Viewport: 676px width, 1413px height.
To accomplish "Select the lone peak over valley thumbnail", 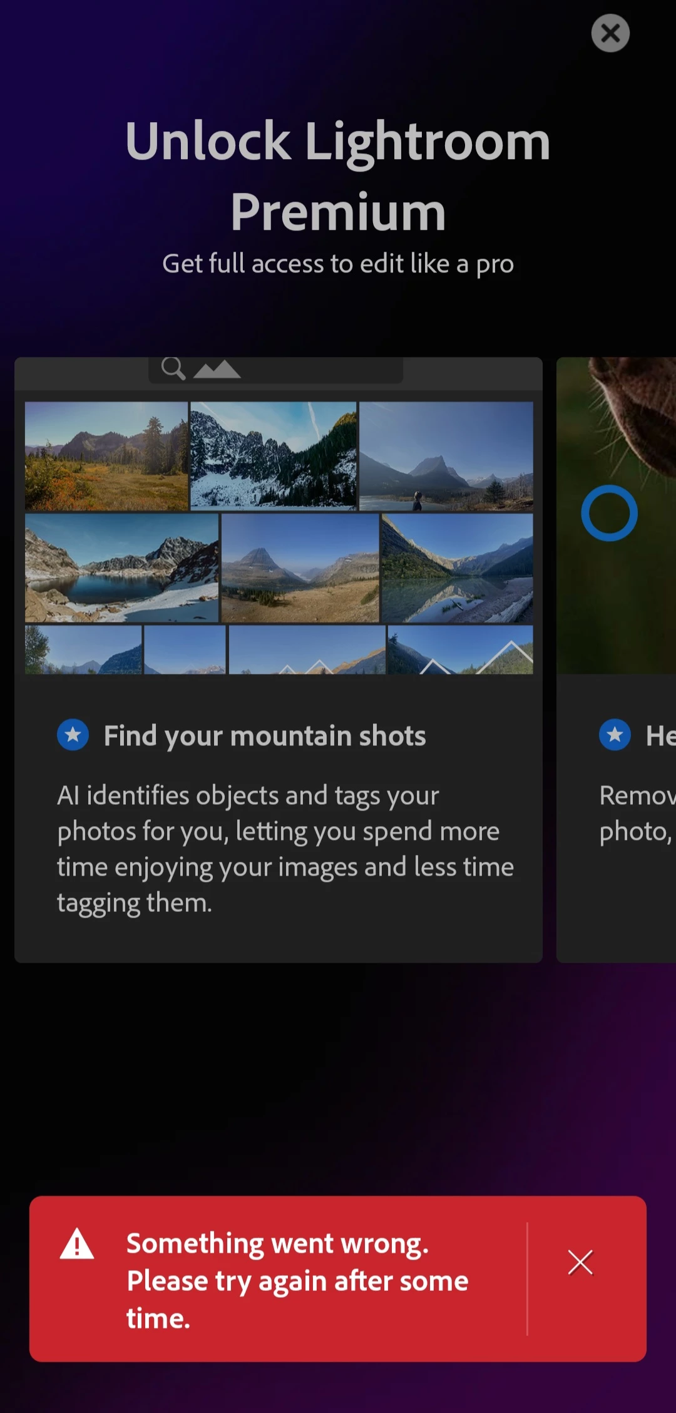I will [x=300, y=568].
